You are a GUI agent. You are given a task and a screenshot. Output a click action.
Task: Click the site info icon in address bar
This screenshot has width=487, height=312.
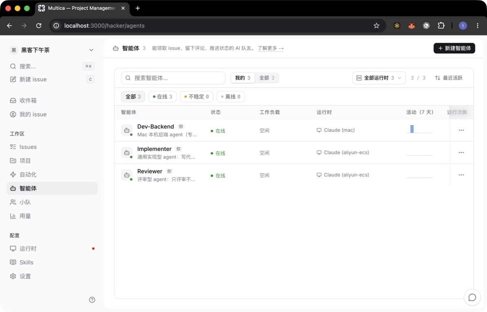56,26
